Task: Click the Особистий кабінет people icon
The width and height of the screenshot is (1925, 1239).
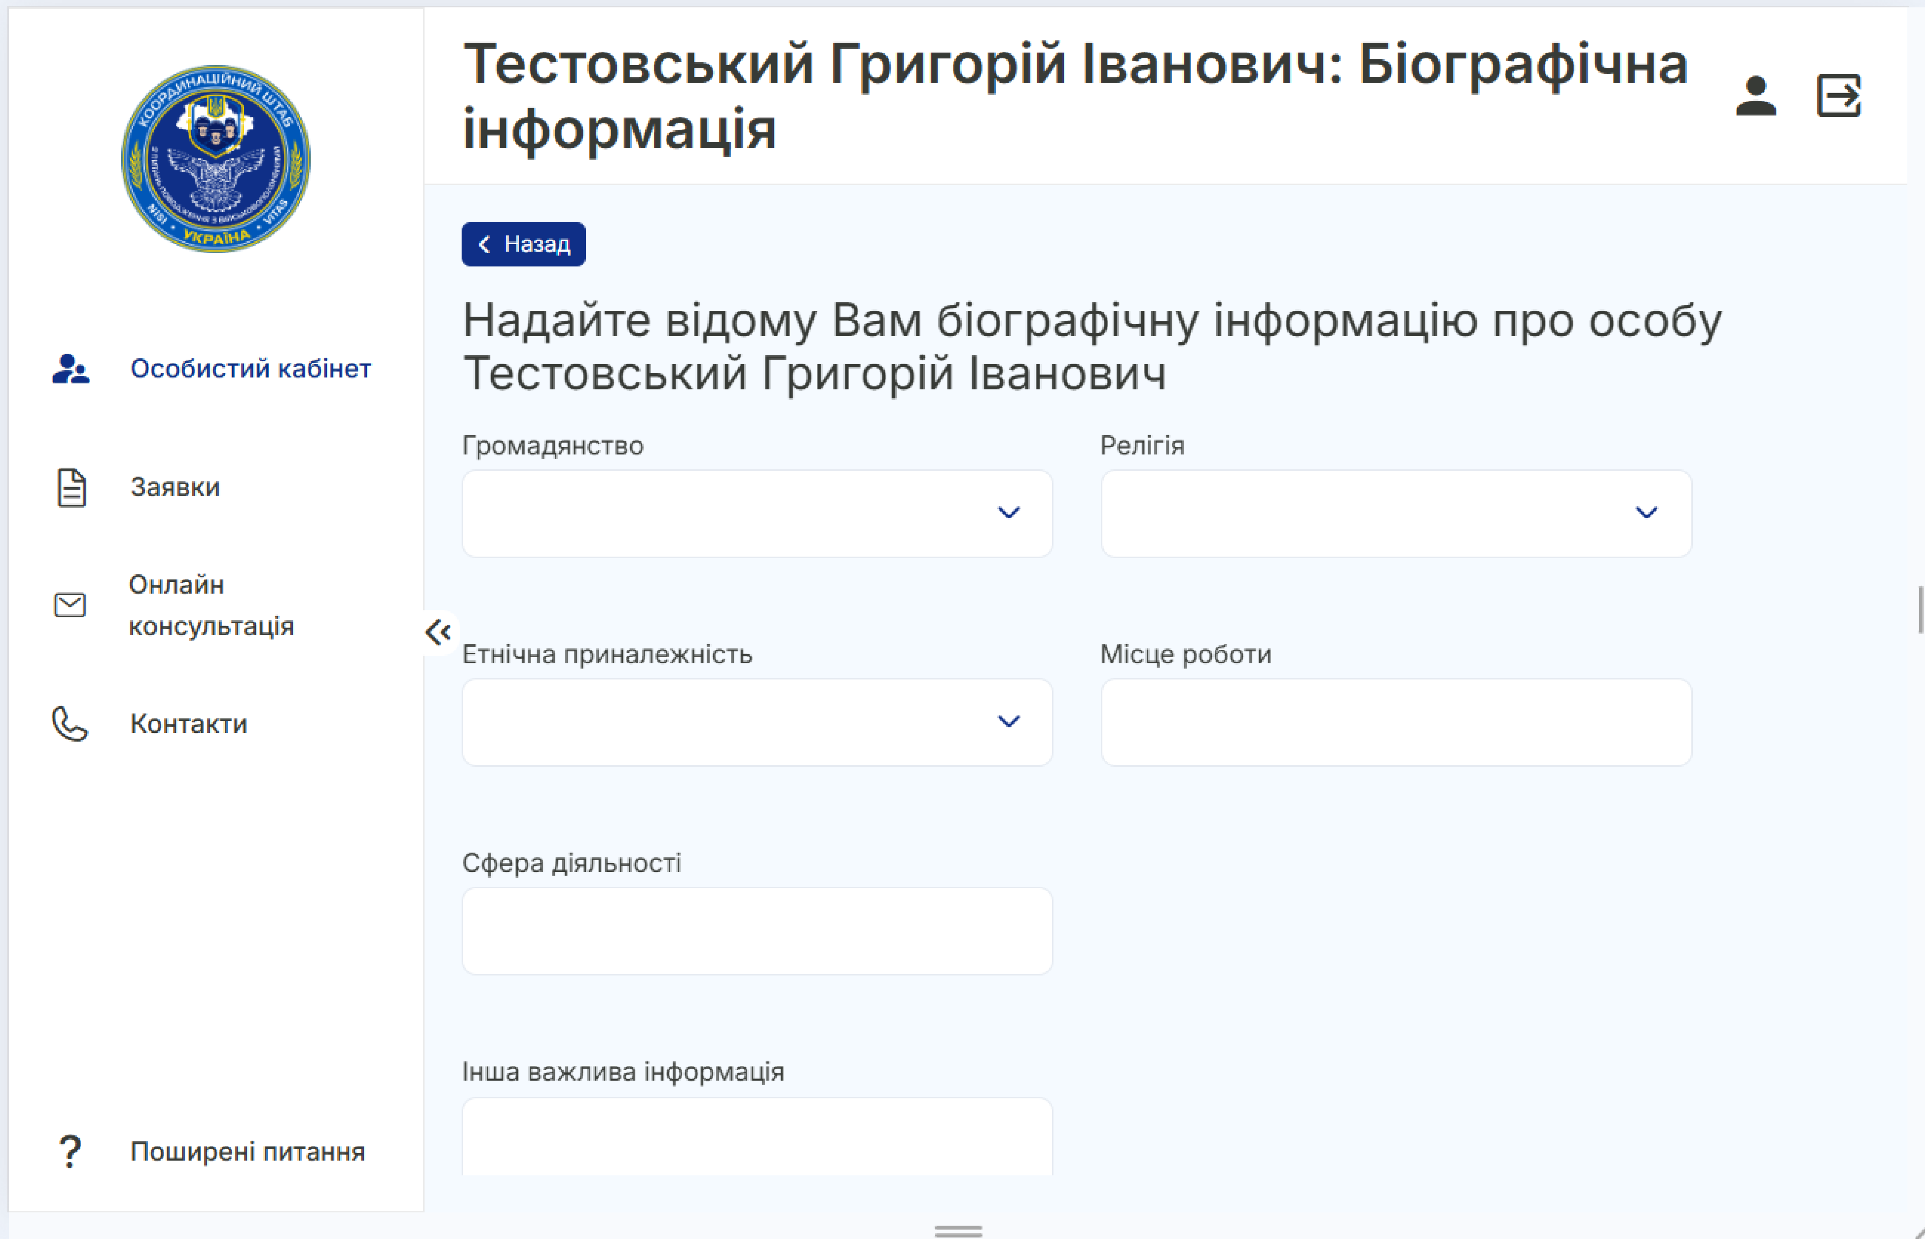Action: coord(71,368)
